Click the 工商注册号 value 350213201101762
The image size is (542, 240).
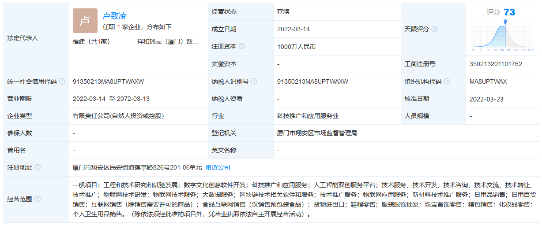[x=496, y=64]
